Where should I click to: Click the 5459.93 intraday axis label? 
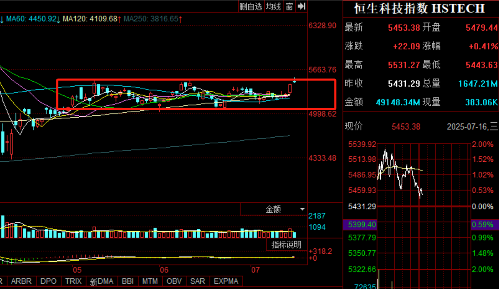point(362,190)
